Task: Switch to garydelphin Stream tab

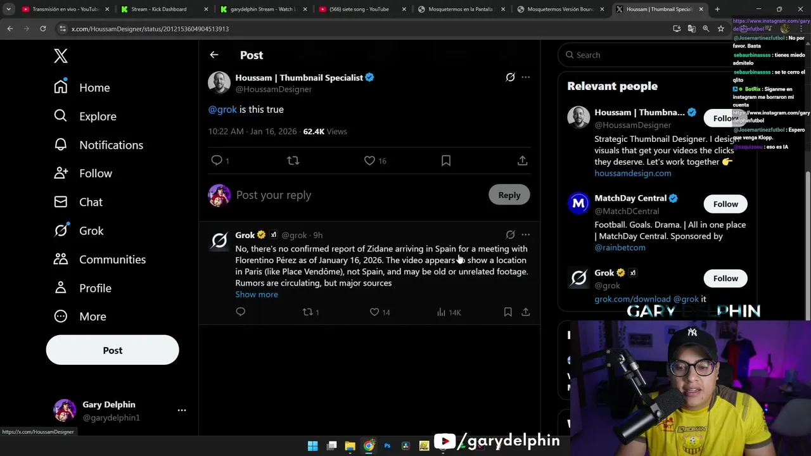Action: [x=263, y=9]
